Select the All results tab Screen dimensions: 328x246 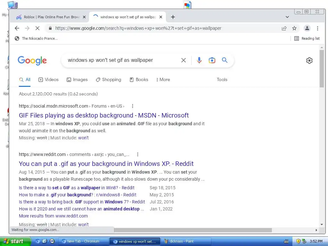pos(25,80)
